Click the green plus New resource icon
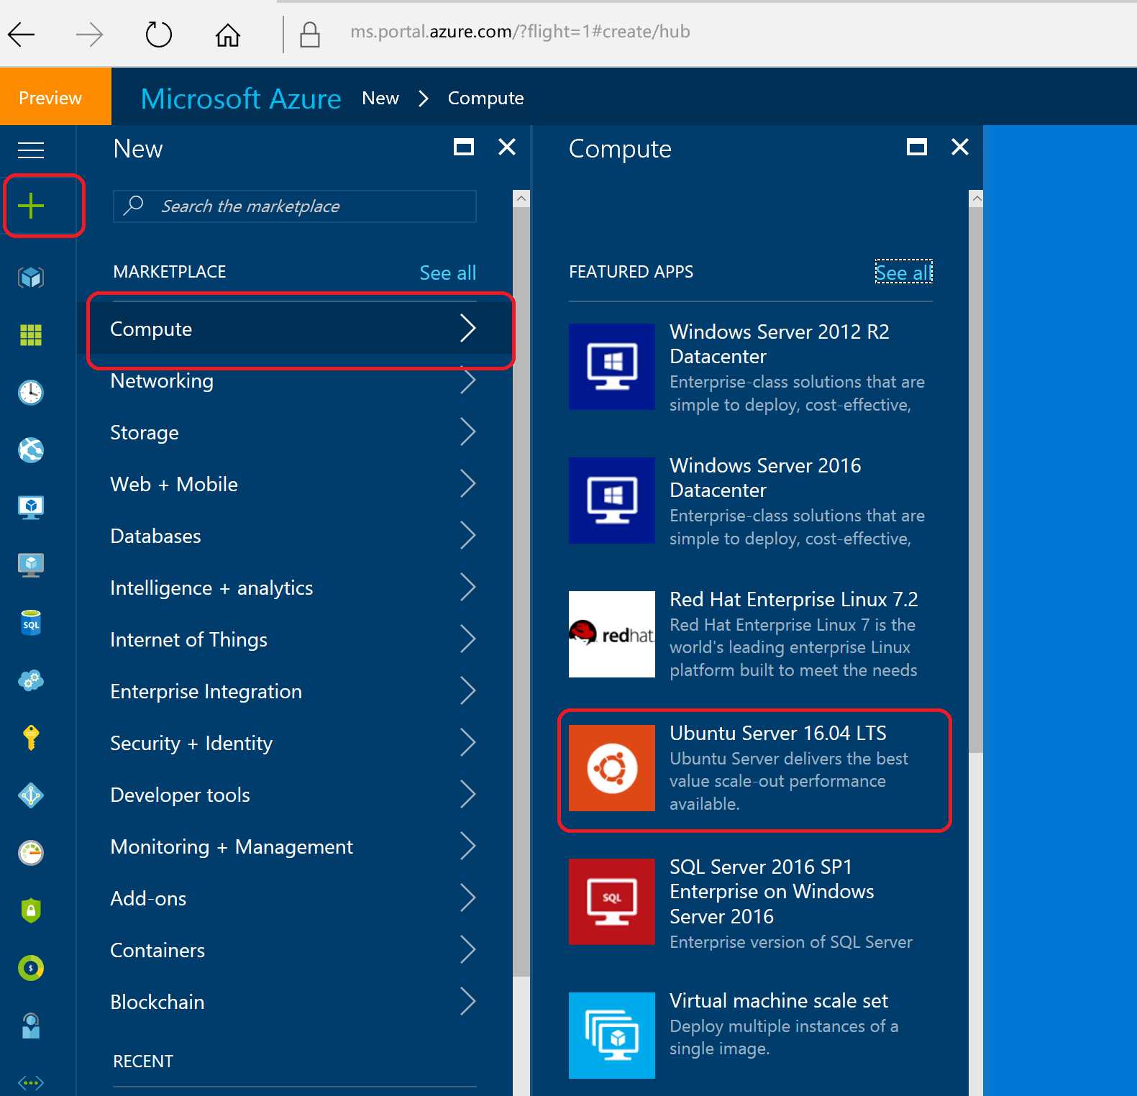 tap(31, 206)
